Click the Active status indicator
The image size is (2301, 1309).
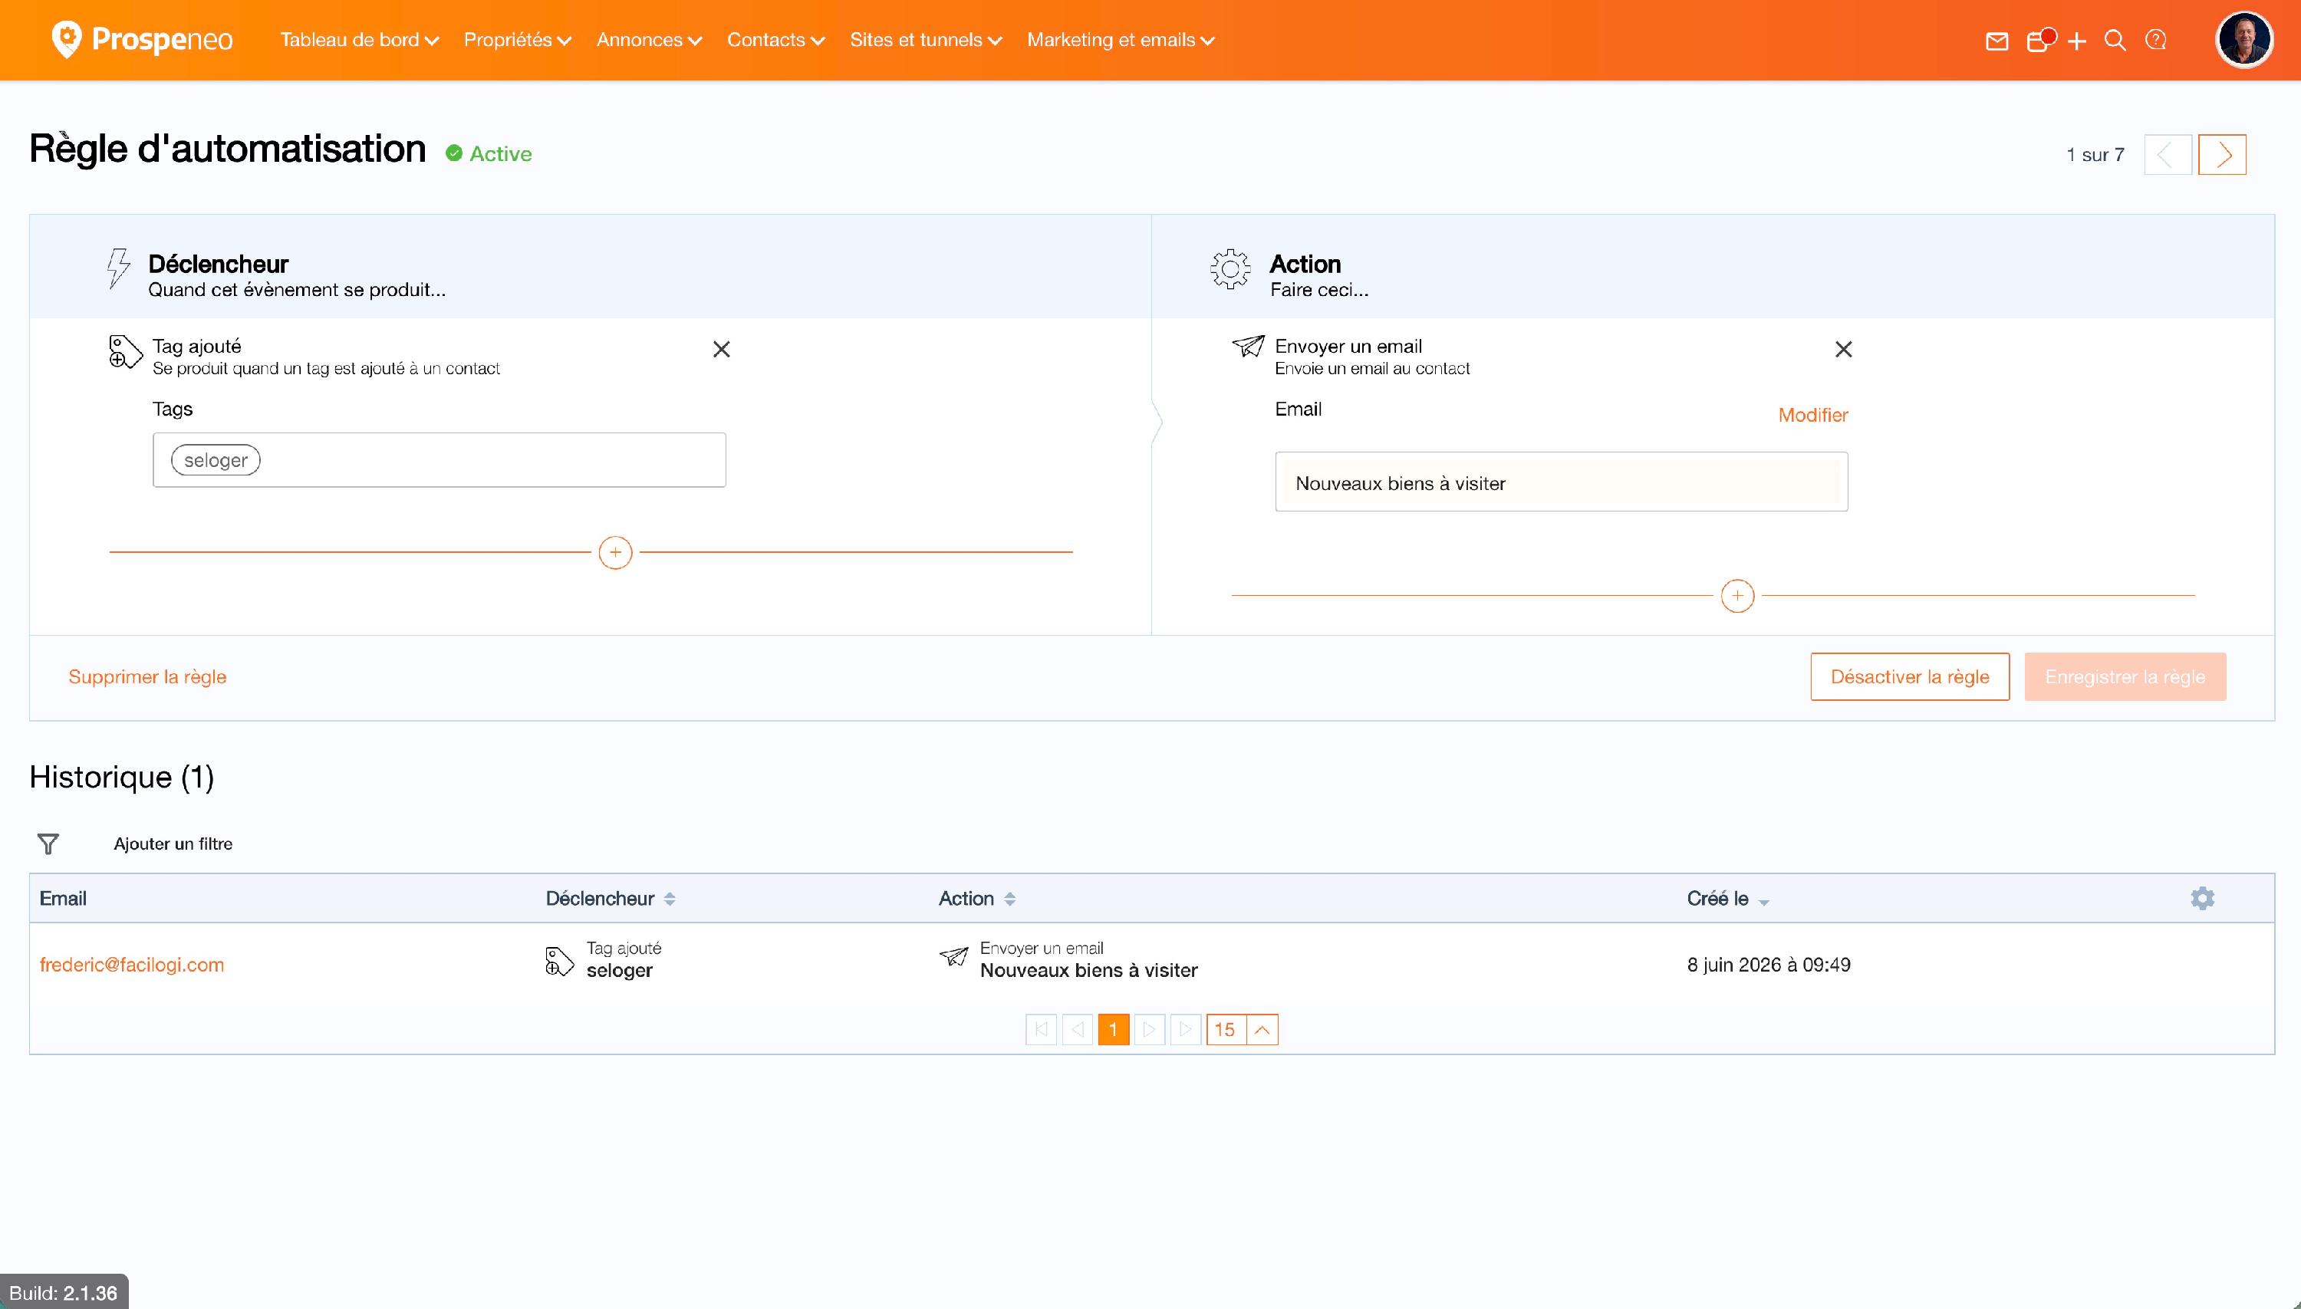coord(489,153)
